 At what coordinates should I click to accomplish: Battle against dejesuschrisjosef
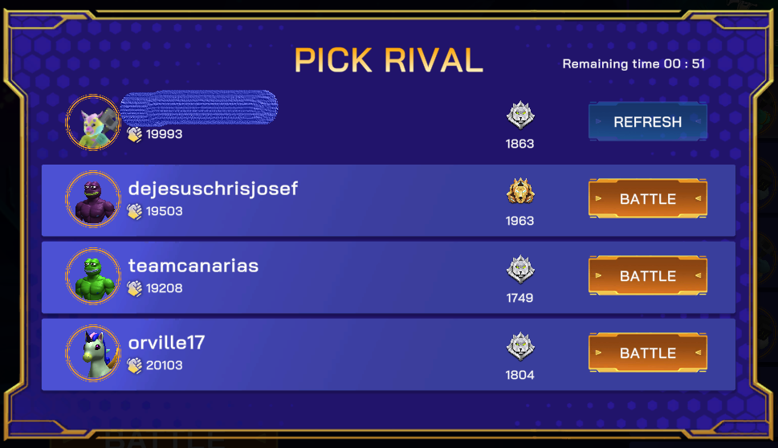[x=647, y=199]
